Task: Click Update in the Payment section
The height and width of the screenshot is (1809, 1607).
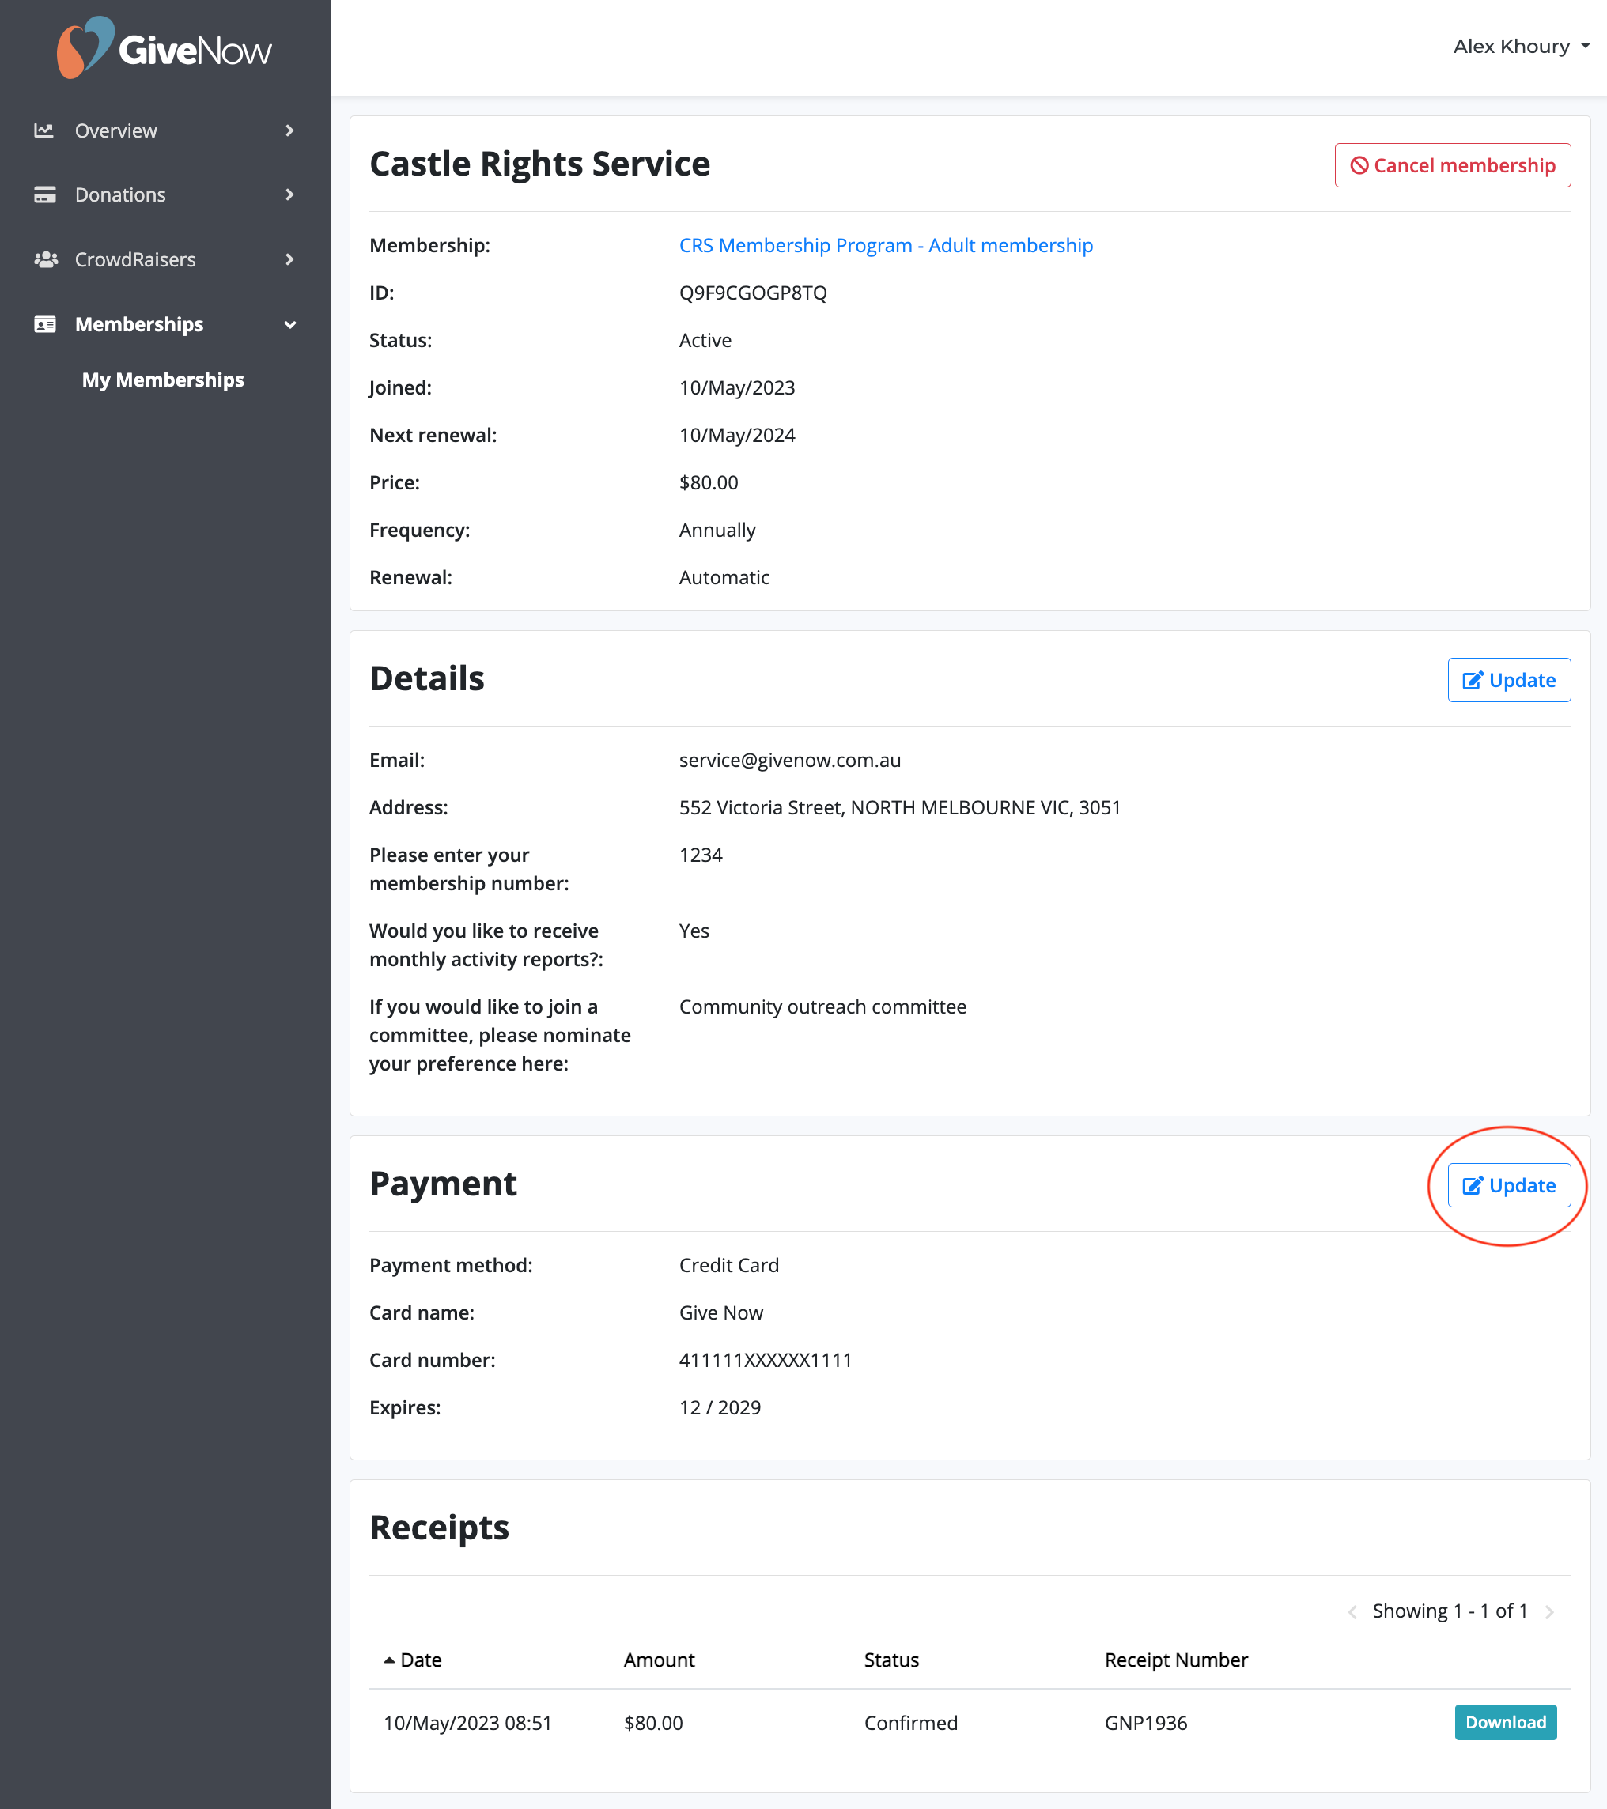Action: point(1509,1185)
